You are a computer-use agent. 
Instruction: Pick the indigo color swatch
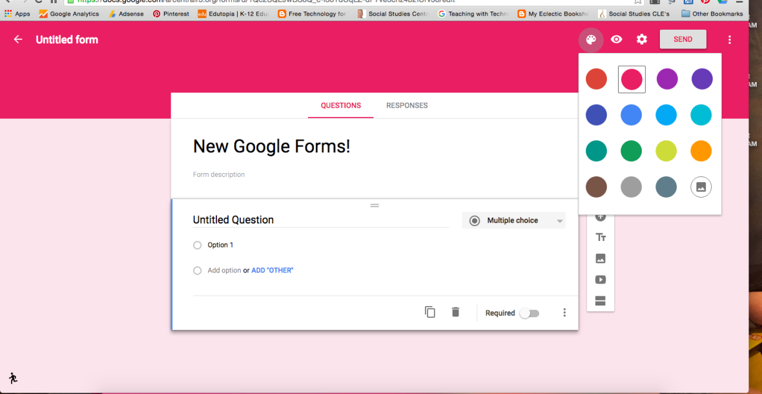click(596, 115)
